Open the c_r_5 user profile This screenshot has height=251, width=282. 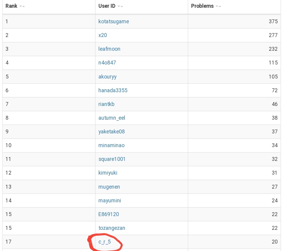[x=105, y=242]
